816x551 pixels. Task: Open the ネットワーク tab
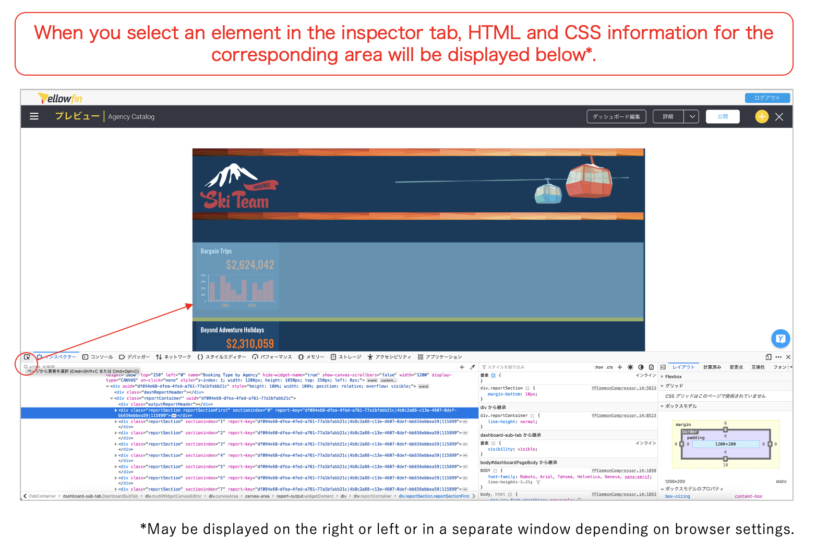[174, 357]
